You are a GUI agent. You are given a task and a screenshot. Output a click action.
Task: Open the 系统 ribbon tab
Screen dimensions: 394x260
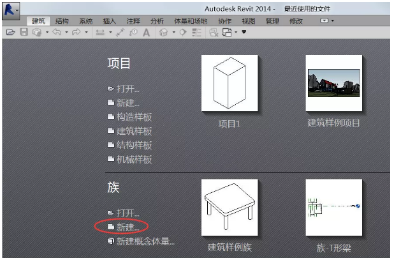point(85,21)
